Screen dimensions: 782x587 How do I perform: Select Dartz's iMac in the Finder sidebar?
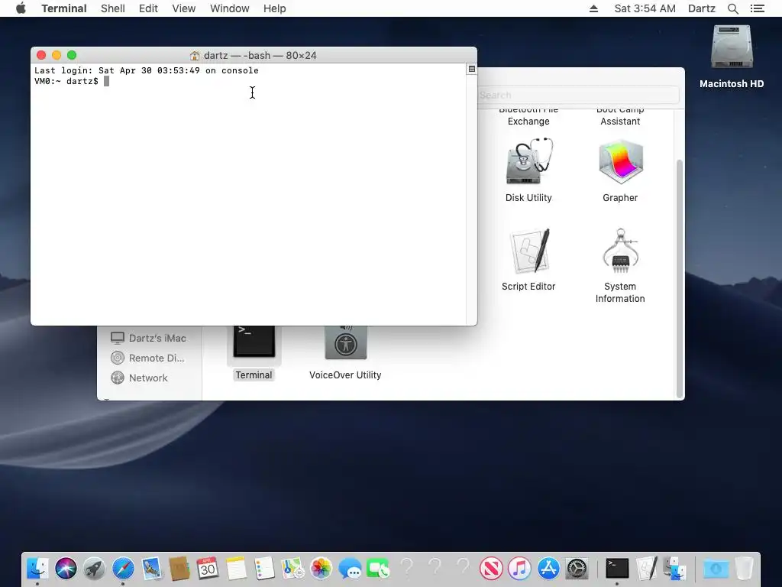point(148,338)
